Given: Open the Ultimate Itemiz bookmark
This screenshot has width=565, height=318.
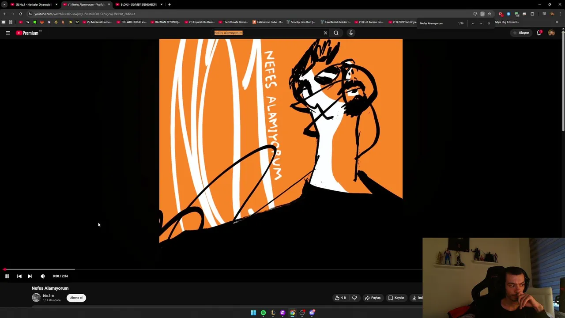Looking at the screenshot, I should click(233, 22).
